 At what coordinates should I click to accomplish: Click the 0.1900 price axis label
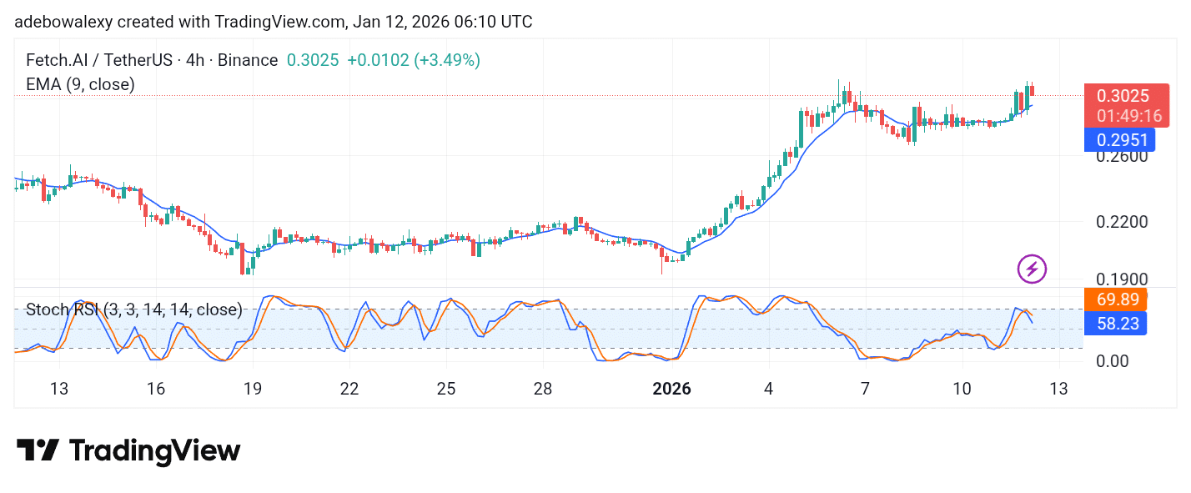coord(1122,279)
